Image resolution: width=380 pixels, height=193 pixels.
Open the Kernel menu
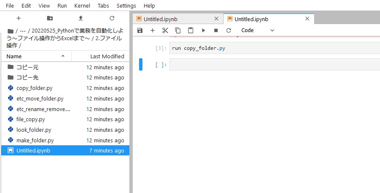(x=82, y=5)
